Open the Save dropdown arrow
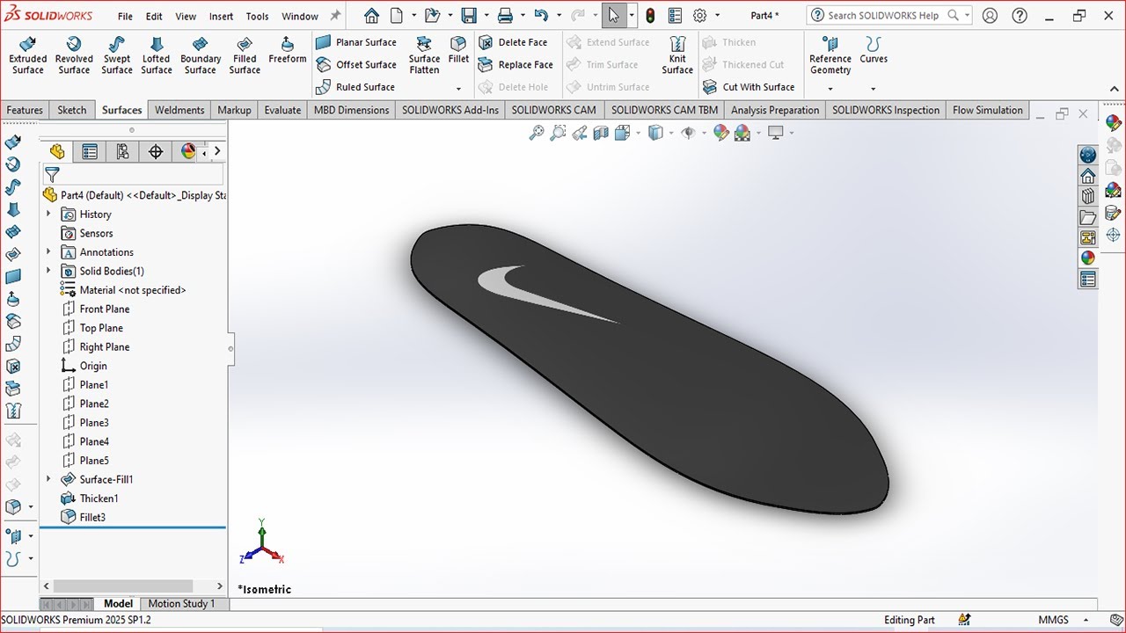Image resolution: width=1126 pixels, height=633 pixels. 486,16
